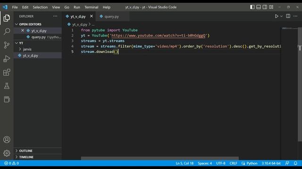Toggle the primary side bar layout button
This screenshot has height=169, width=302.
click(x=252, y=7)
